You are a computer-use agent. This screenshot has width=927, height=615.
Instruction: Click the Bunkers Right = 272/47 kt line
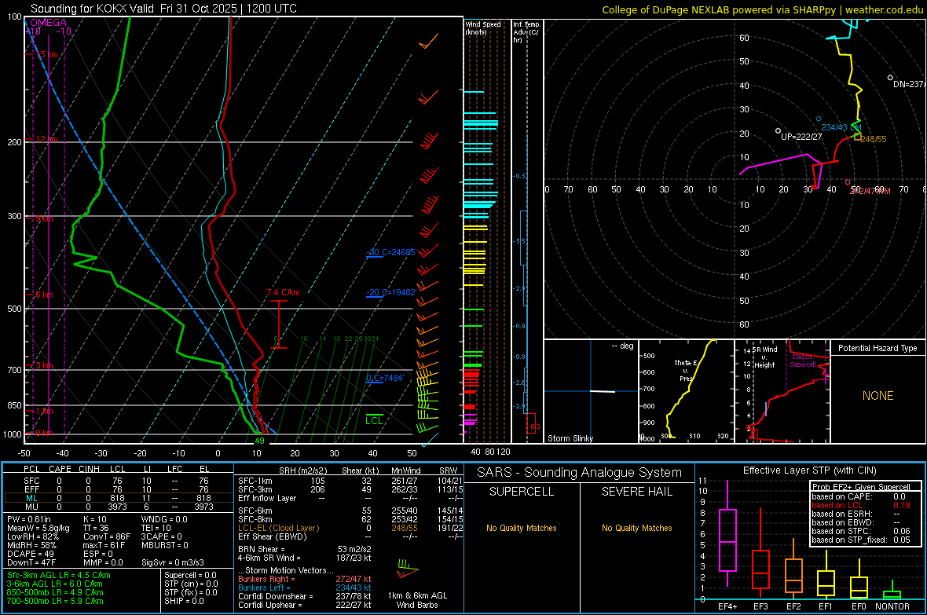click(x=305, y=579)
